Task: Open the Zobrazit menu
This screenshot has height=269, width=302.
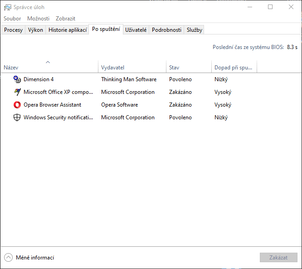Action: [x=65, y=19]
